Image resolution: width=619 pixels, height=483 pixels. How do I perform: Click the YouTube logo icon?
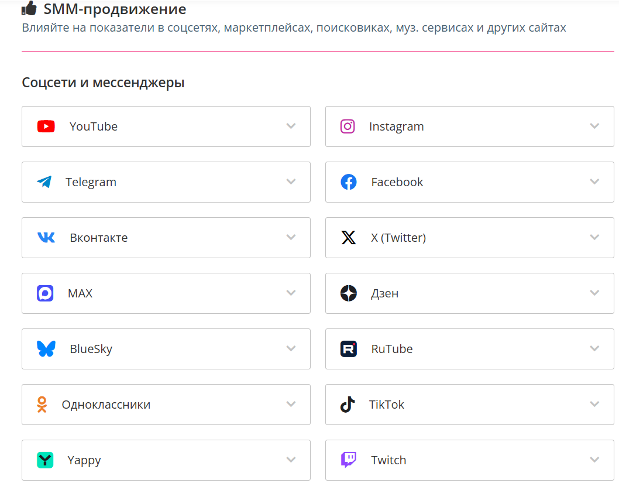point(46,126)
